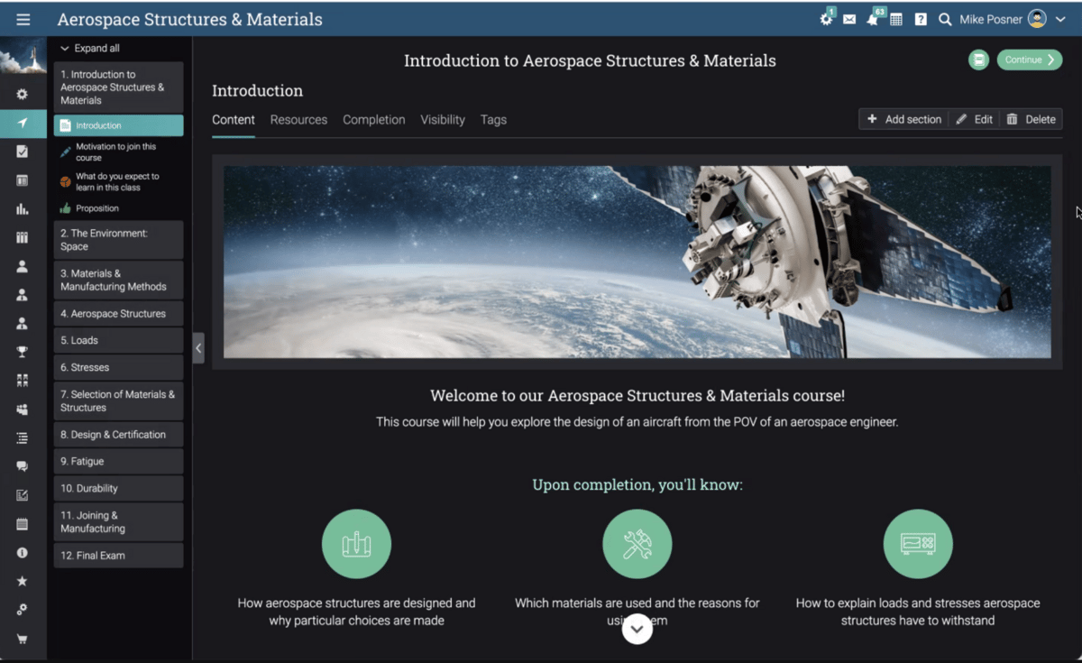This screenshot has height=663, width=1082.
Task: Open the checkmark assignments icon in sidebar
Action: (x=23, y=152)
